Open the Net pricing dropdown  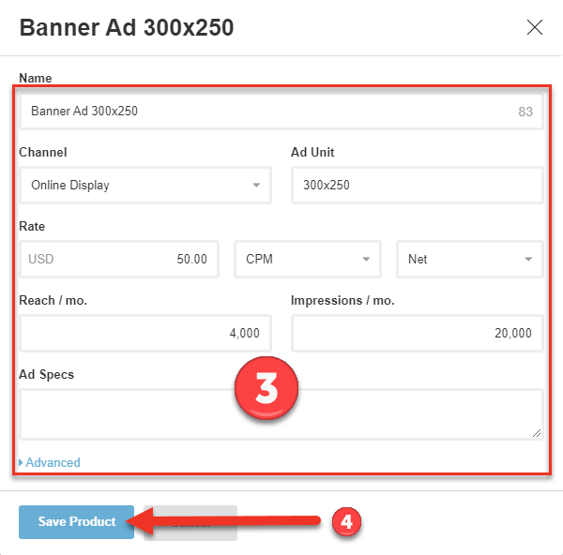coord(469,260)
